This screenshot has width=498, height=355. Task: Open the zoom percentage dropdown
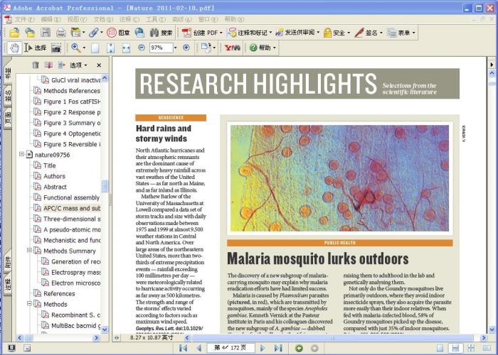tap(176, 48)
